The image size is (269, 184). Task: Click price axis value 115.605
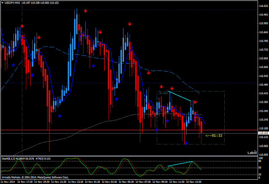[x=264, y=67]
